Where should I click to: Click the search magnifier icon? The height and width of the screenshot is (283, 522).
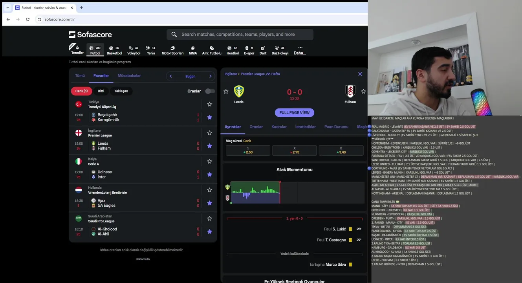(x=174, y=35)
